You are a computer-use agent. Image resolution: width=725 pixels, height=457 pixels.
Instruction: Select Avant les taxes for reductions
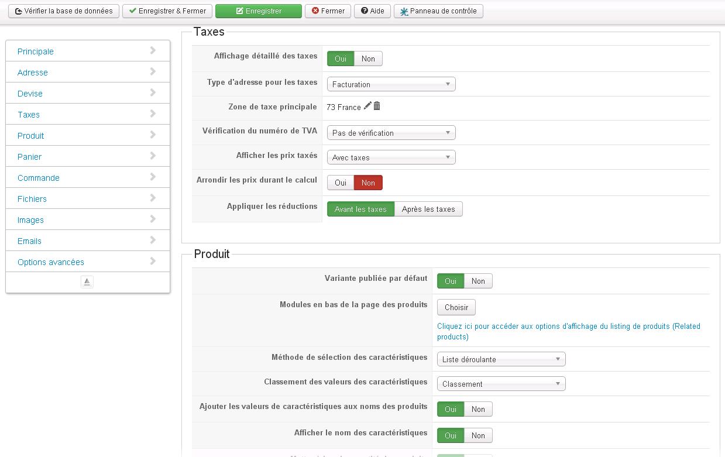pos(360,209)
